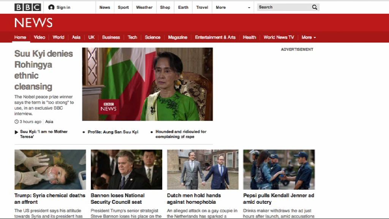This screenshot has height=219, width=389.
Task: Type in the Search field
Action: tap(283, 7)
